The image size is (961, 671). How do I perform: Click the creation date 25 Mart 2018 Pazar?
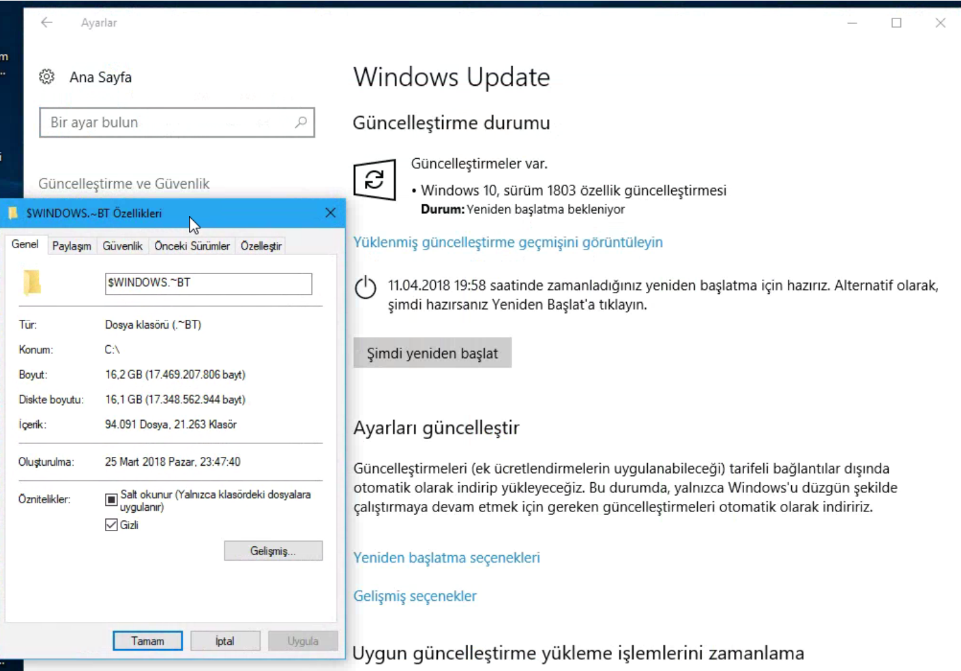(x=173, y=462)
